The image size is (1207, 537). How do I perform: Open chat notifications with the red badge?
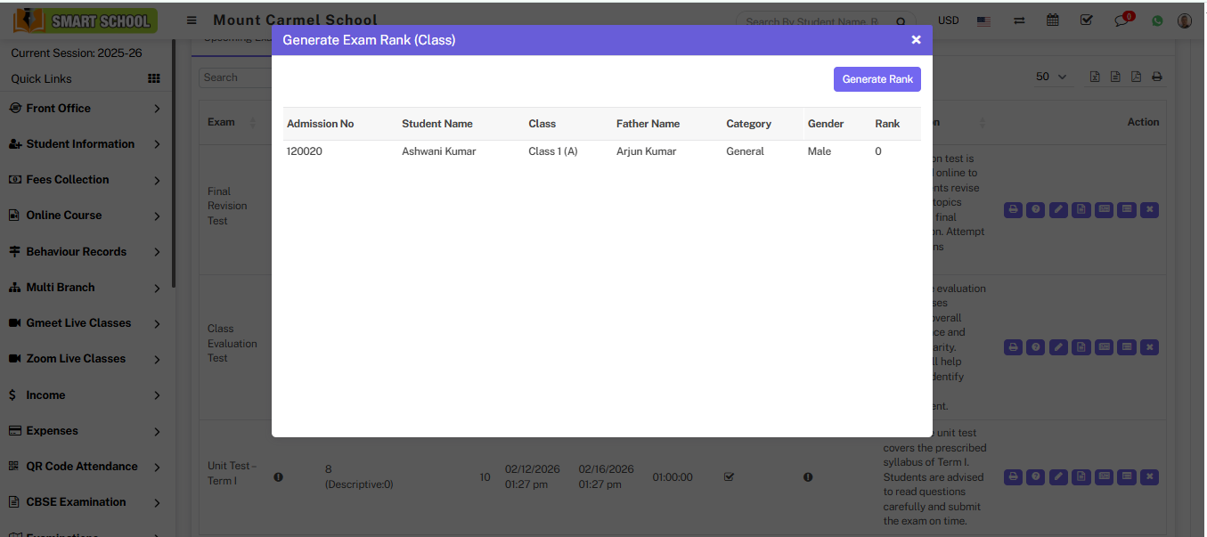(x=1122, y=21)
